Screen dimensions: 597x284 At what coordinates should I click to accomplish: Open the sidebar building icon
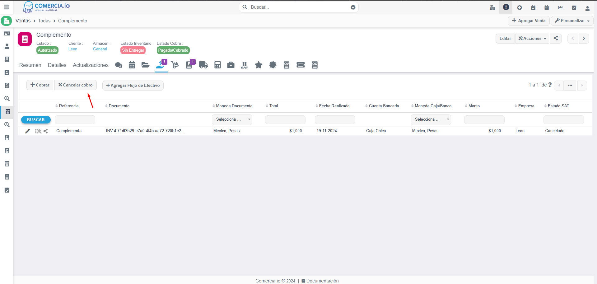click(x=7, y=59)
